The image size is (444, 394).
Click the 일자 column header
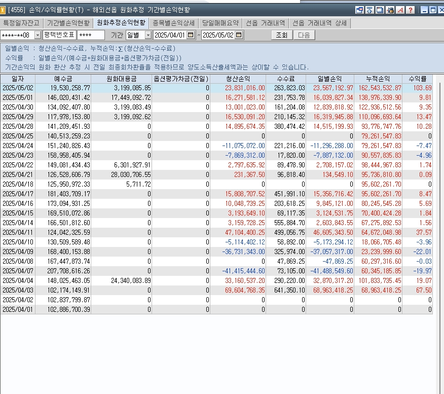click(18, 79)
